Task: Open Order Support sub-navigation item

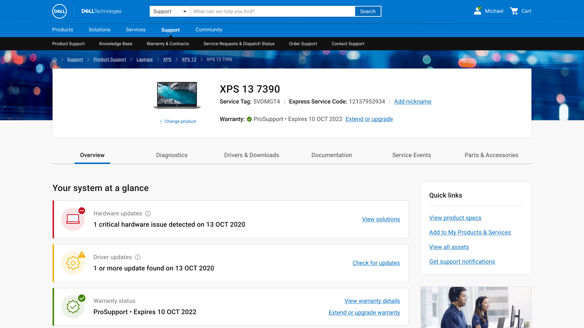Action: coord(303,44)
